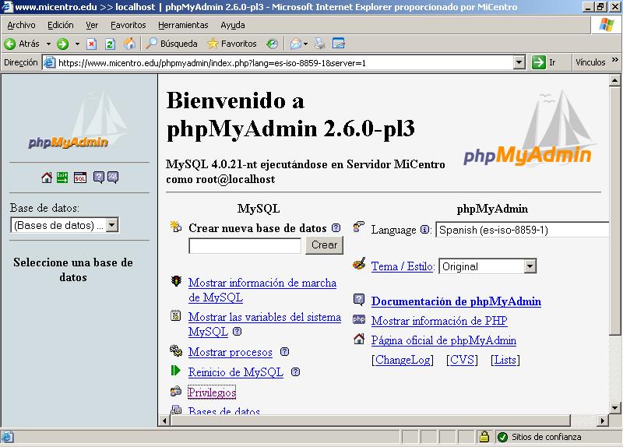This screenshot has width=623, height=447.
Task: Click the green Exit logout icon
Action: (x=62, y=178)
